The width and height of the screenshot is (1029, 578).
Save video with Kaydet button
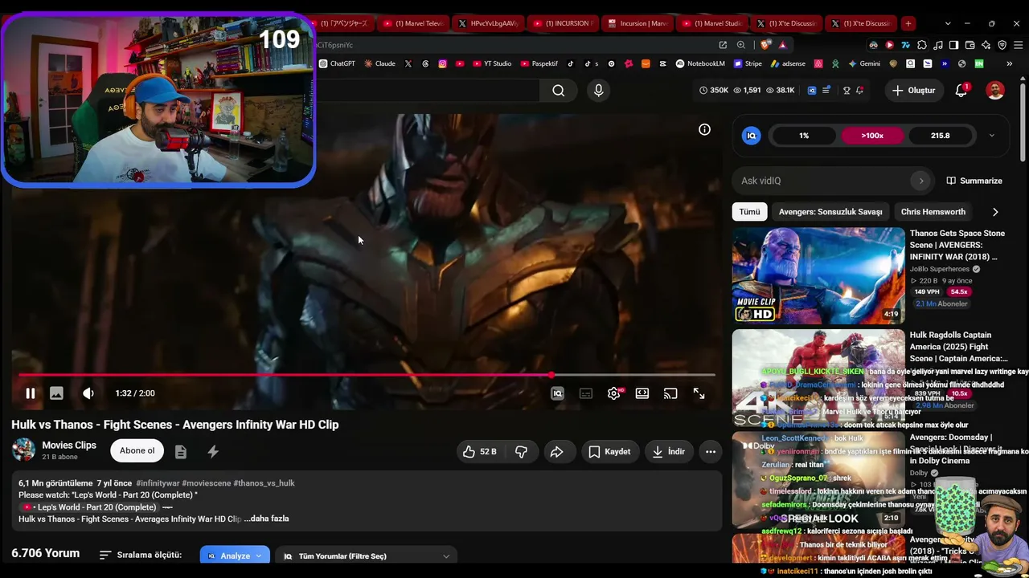click(x=609, y=452)
